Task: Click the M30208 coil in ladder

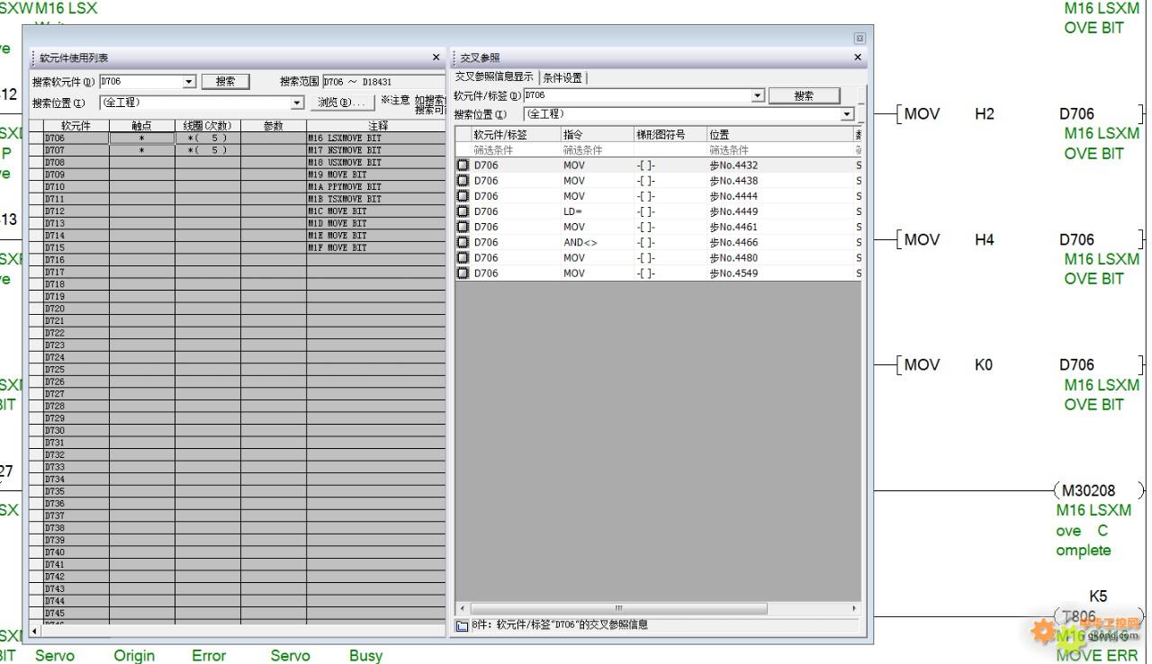Action: (1098, 491)
